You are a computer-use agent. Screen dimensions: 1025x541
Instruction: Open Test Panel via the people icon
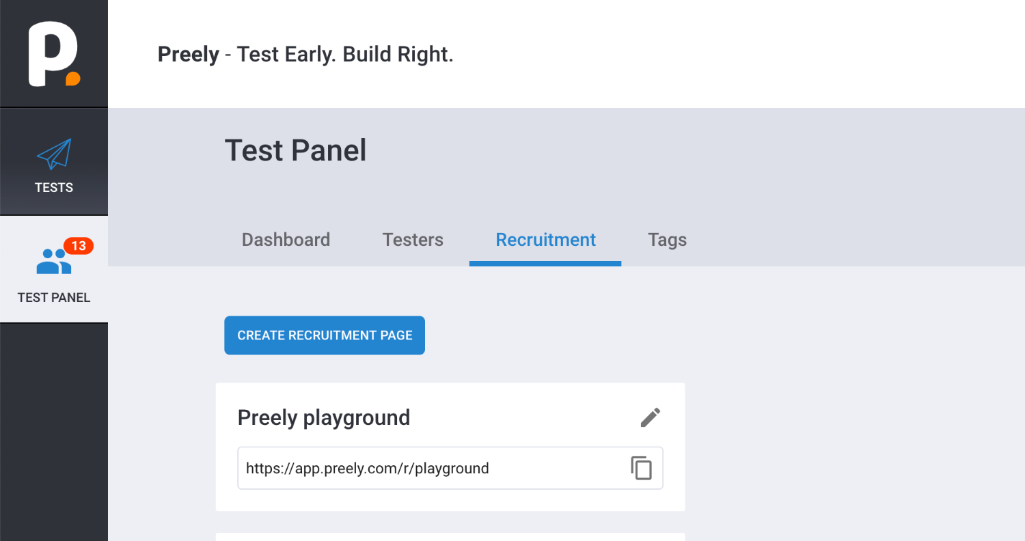54,261
